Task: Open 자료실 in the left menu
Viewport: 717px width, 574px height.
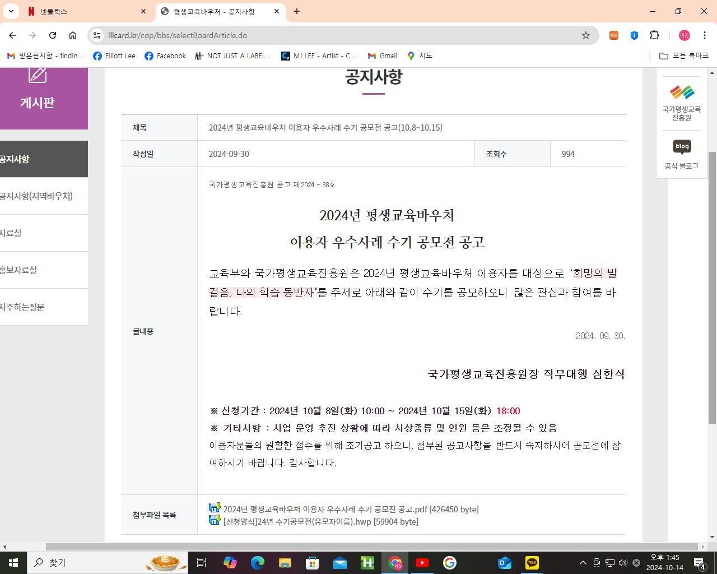Action: click(44, 233)
